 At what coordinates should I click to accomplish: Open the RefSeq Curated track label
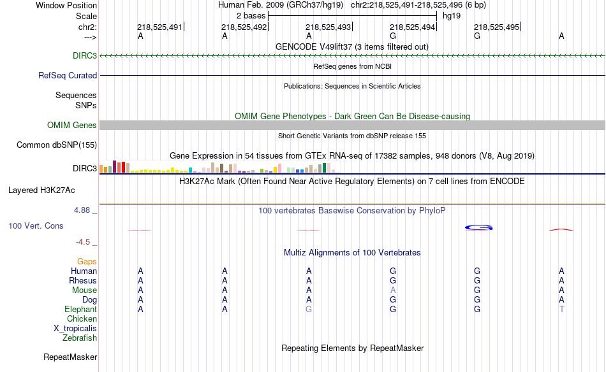pyautogui.click(x=68, y=75)
